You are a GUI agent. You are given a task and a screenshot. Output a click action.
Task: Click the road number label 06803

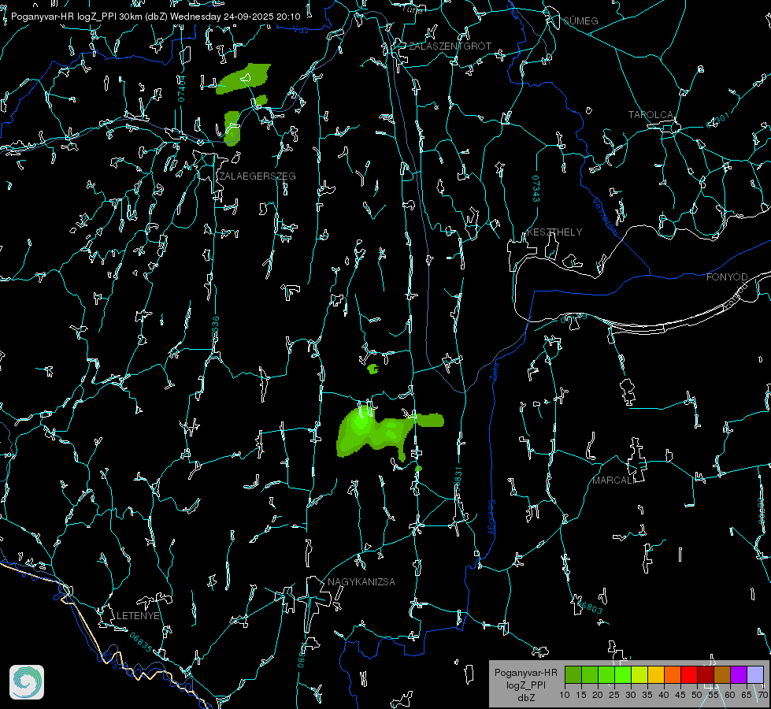(x=589, y=606)
